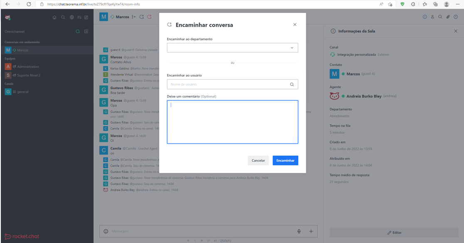The height and width of the screenshot is (243, 464).
Task: Click the read aloud icon in address bar
Action: click(381, 4)
